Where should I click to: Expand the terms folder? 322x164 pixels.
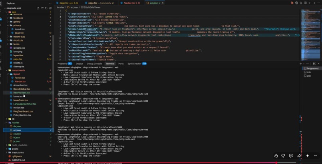8,44
